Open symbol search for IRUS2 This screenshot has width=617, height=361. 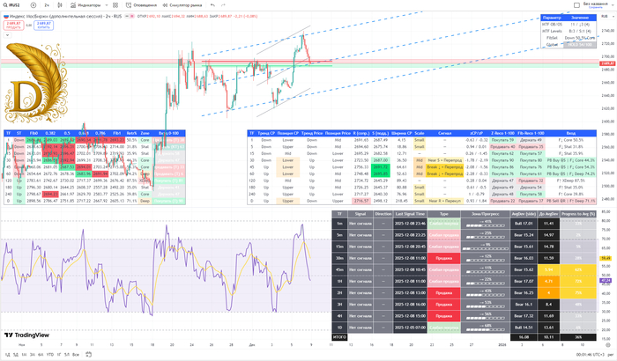coord(12,4)
